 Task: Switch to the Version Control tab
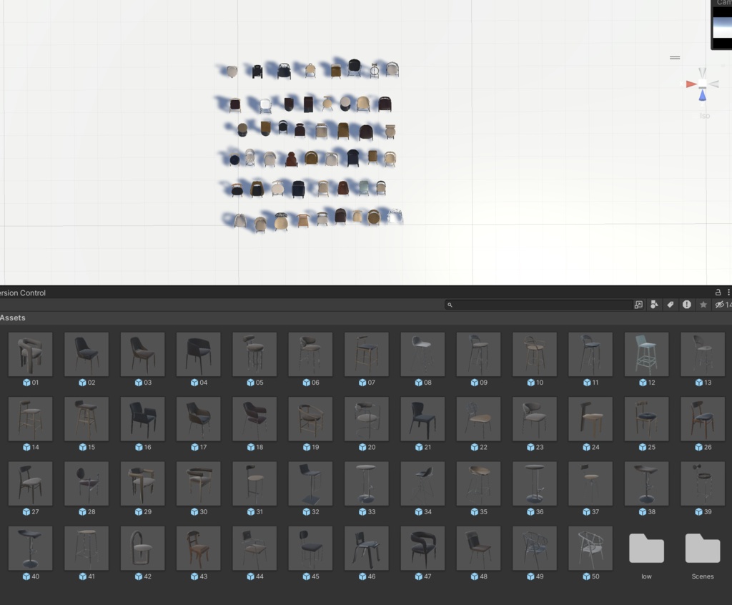(21, 292)
